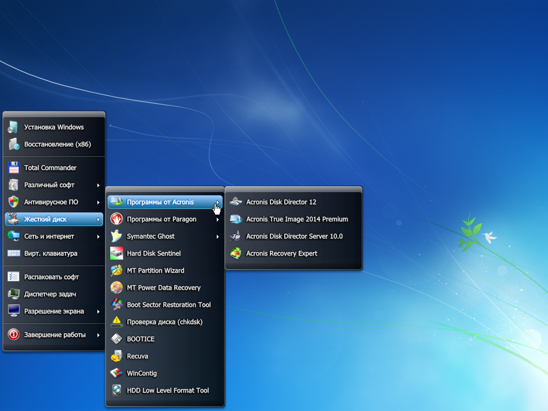Click the BOOTICE icon
This screenshot has height=411, width=548.
pyautogui.click(x=116, y=339)
